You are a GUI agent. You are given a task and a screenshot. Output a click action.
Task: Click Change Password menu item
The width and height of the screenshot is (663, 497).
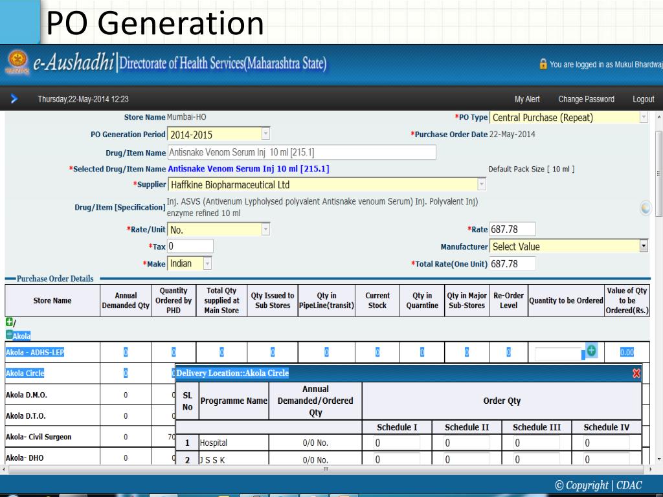pos(586,99)
